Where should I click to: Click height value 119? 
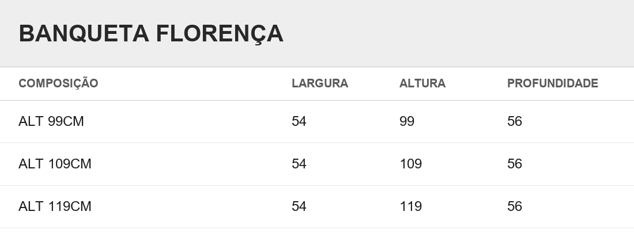click(411, 206)
